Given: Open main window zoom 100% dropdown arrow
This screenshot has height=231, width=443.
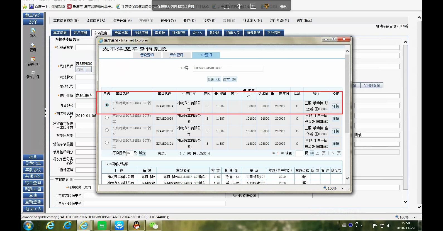Looking at the screenshot, I should pyautogui.click(x=414, y=217).
